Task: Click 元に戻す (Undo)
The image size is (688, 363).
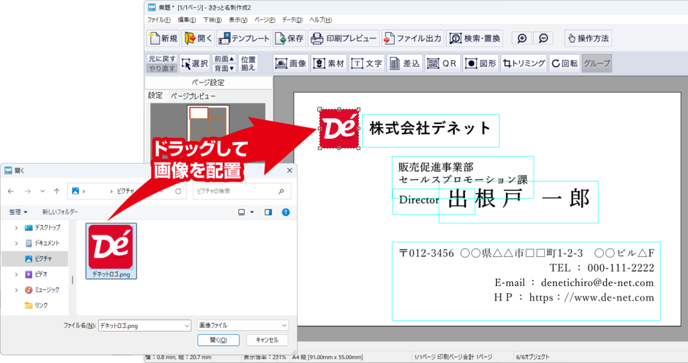Action: pyautogui.click(x=162, y=59)
